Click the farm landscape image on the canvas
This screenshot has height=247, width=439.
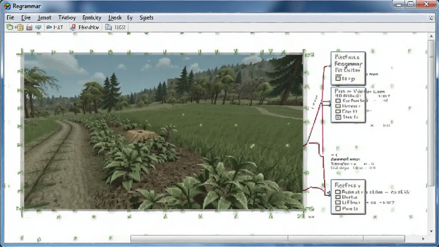[x=163, y=131]
